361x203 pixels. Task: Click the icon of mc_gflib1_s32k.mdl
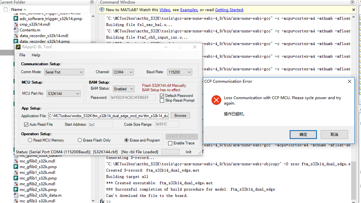coord(16,172)
